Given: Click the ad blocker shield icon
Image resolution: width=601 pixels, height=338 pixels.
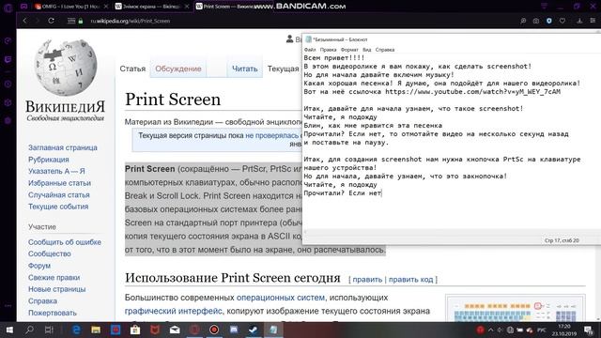Looking at the screenshot, I should click(548, 21).
